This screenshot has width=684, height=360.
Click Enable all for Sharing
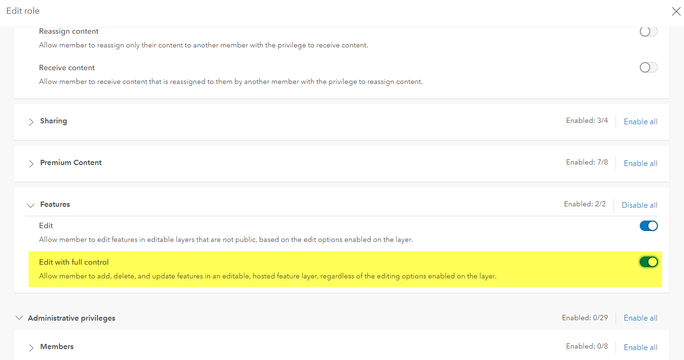pyautogui.click(x=640, y=122)
